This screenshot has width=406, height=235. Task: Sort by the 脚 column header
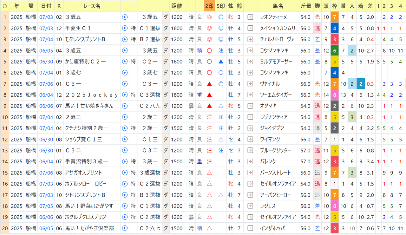(x=318, y=6)
